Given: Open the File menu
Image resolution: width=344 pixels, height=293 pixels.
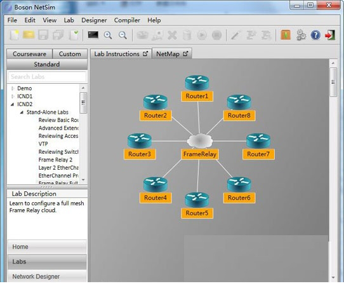Looking at the screenshot, I should pos(12,20).
